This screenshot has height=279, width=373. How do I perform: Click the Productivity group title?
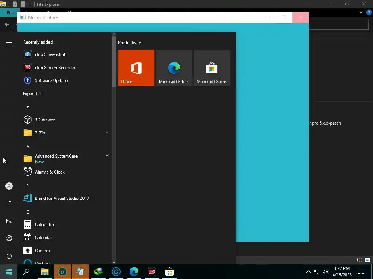pos(129,43)
